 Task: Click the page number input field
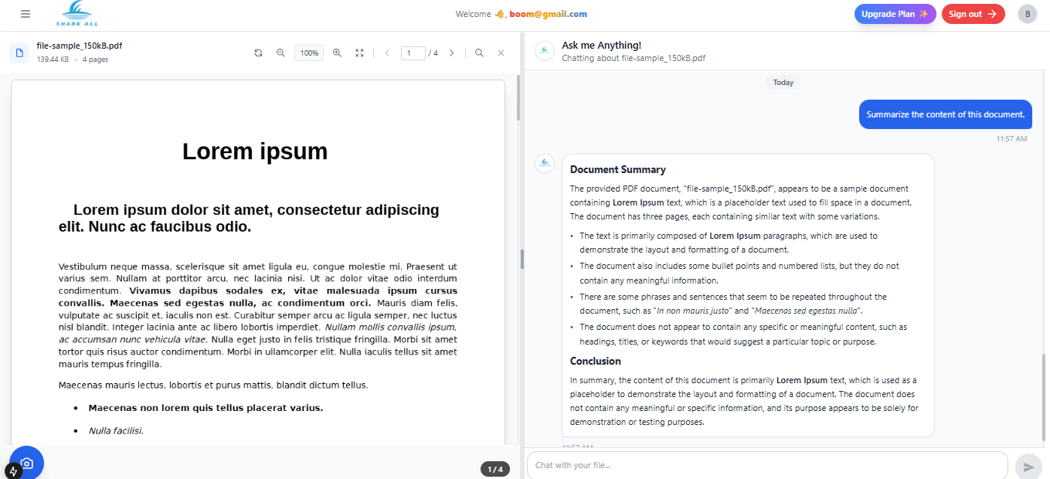(413, 53)
